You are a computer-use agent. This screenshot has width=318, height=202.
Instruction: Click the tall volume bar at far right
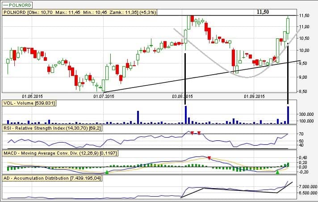(x=288, y=115)
